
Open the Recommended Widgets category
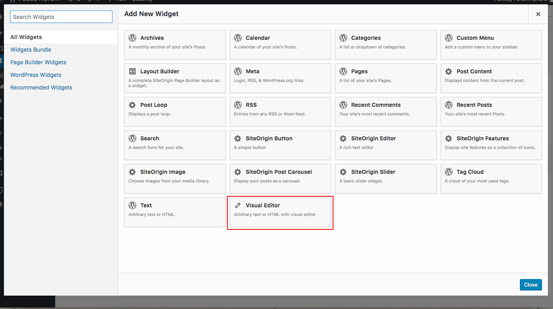(41, 87)
